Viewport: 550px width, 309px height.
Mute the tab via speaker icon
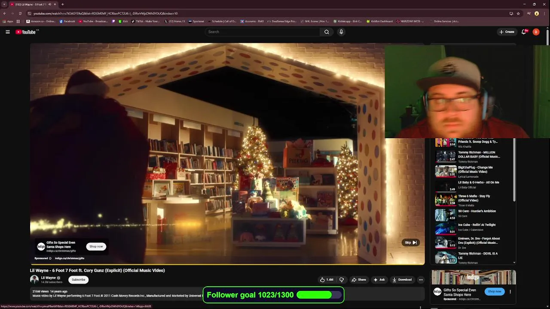coord(49,4)
